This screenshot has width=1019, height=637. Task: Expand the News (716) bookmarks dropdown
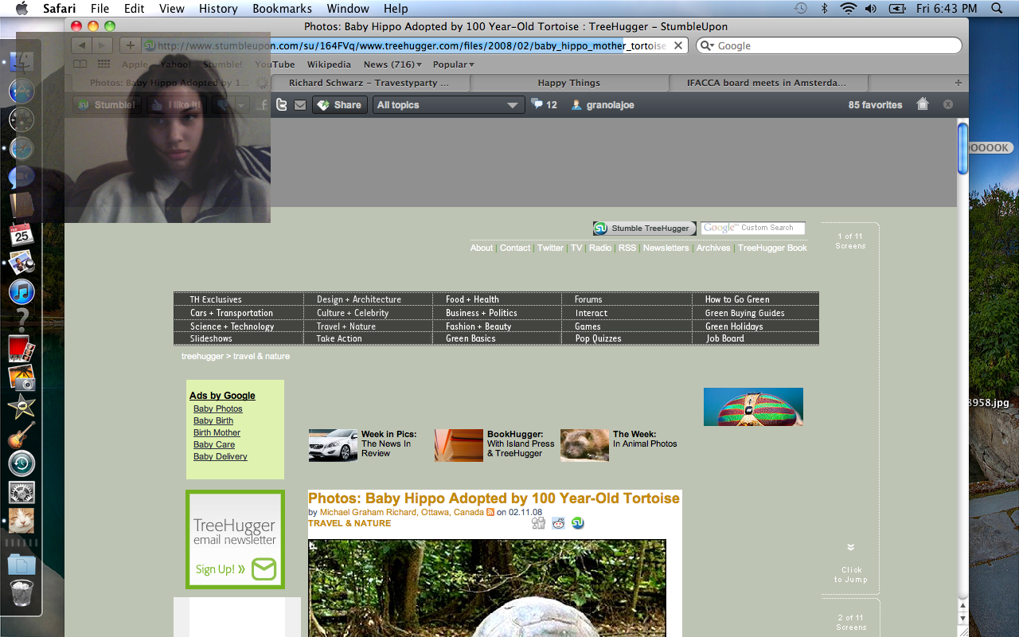pos(392,64)
